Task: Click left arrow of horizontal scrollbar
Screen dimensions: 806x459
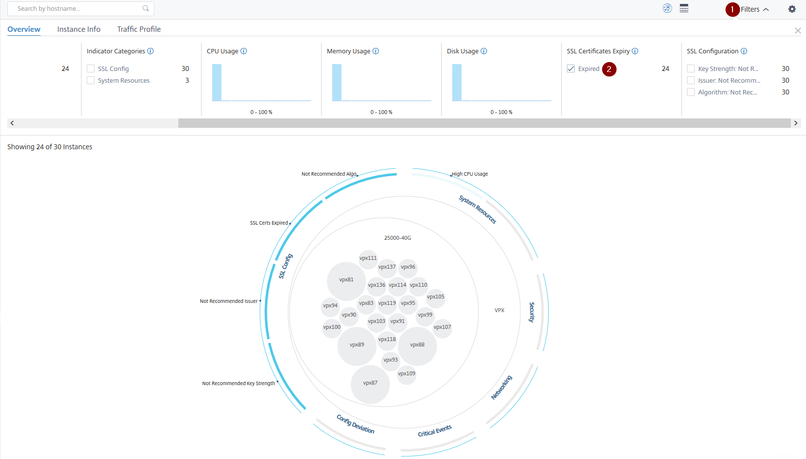Action: (x=12, y=123)
